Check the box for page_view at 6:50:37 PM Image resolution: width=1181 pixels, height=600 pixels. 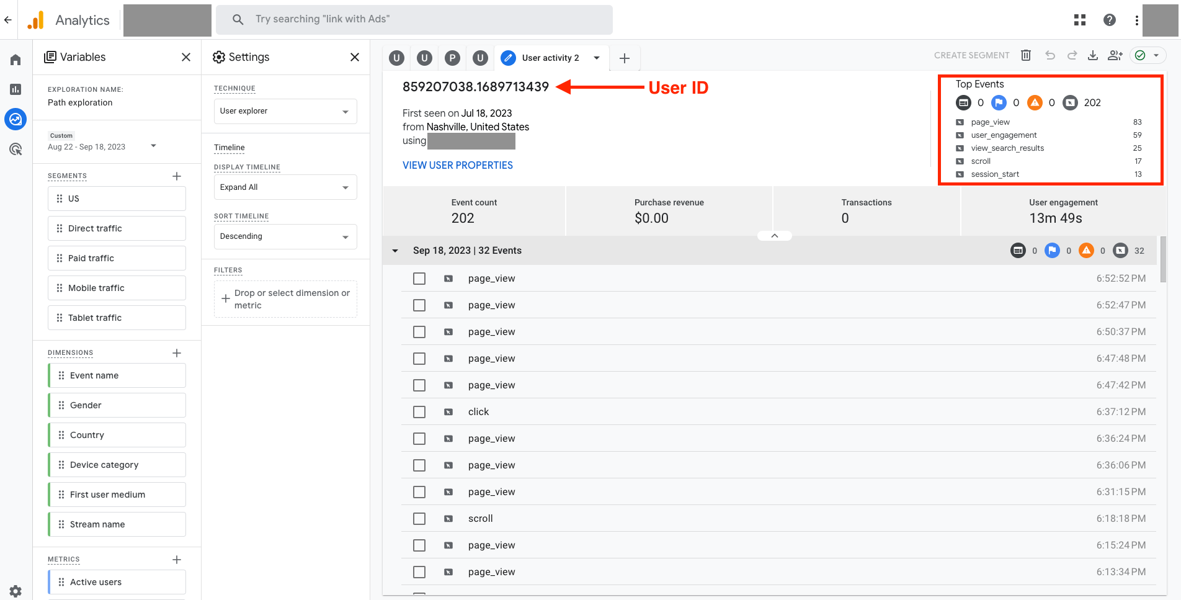click(x=419, y=332)
